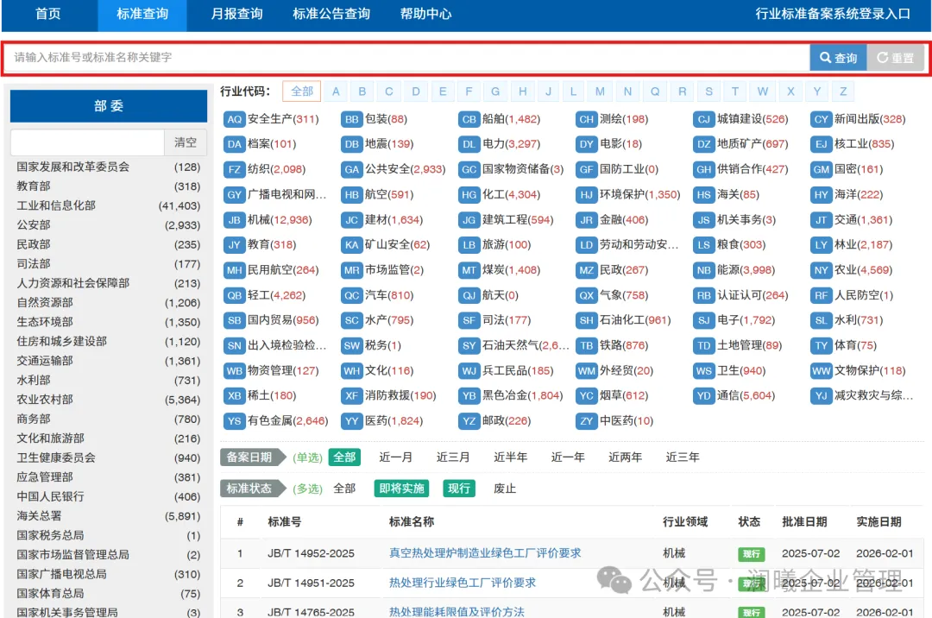Select 全部 industry code filter
The height and width of the screenshot is (618, 932).
[302, 91]
